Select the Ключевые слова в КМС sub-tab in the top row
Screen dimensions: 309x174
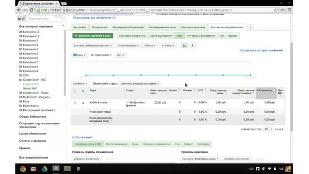(x=132, y=36)
